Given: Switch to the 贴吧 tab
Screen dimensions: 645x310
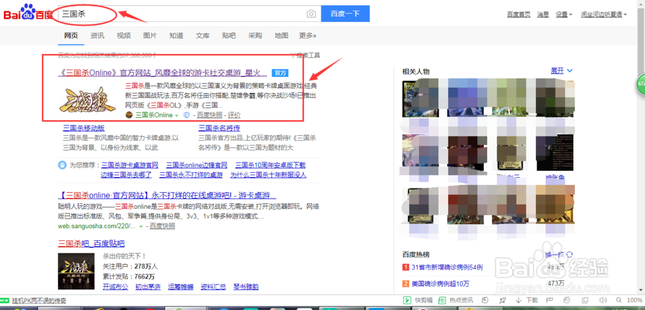Looking at the screenshot, I should coord(229,36).
